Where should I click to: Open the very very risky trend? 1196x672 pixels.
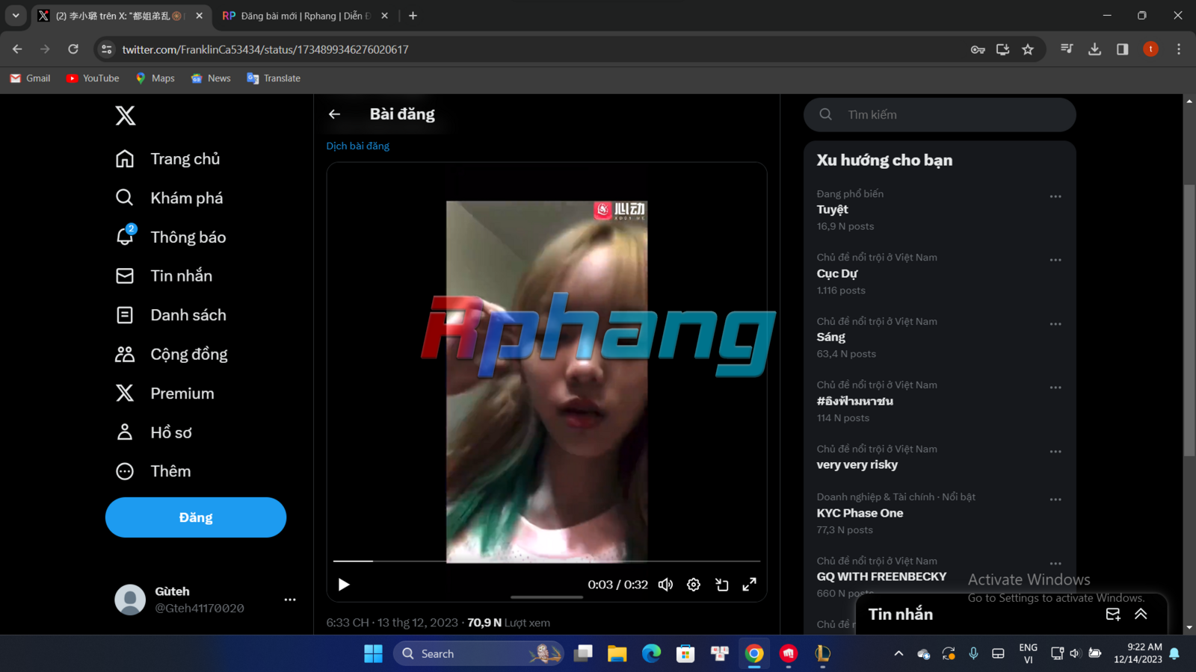click(x=857, y=464)
